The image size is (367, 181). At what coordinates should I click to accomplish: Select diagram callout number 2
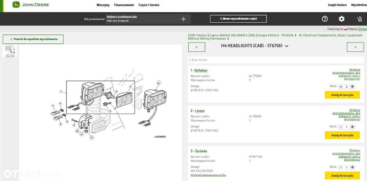131,87
